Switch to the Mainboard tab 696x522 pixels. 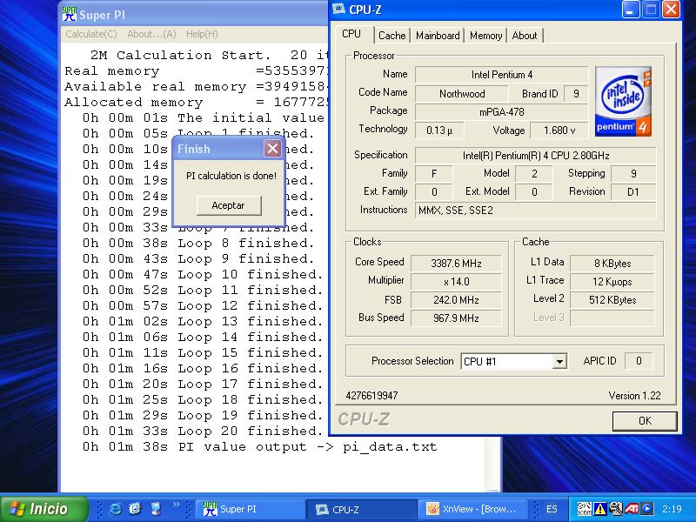coord(438,36)
